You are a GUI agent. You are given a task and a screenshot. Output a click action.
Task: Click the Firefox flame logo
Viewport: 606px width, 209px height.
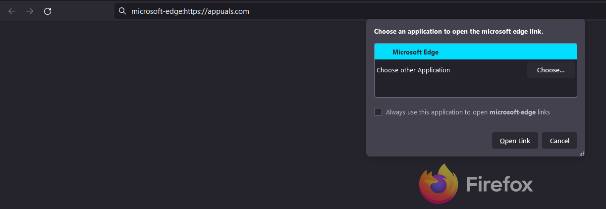click(x=439, y=184)
